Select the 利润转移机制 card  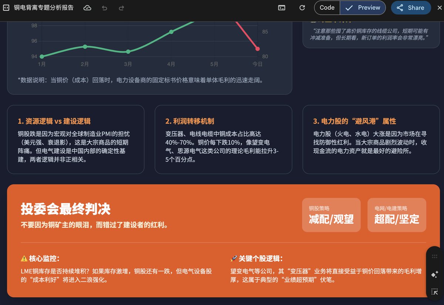[x=223, y=139]
